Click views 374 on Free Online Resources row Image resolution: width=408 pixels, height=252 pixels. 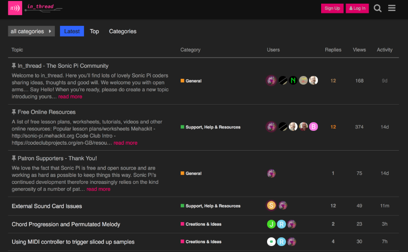359,127
